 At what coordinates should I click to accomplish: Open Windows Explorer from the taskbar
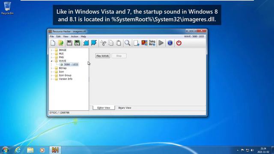30,150
